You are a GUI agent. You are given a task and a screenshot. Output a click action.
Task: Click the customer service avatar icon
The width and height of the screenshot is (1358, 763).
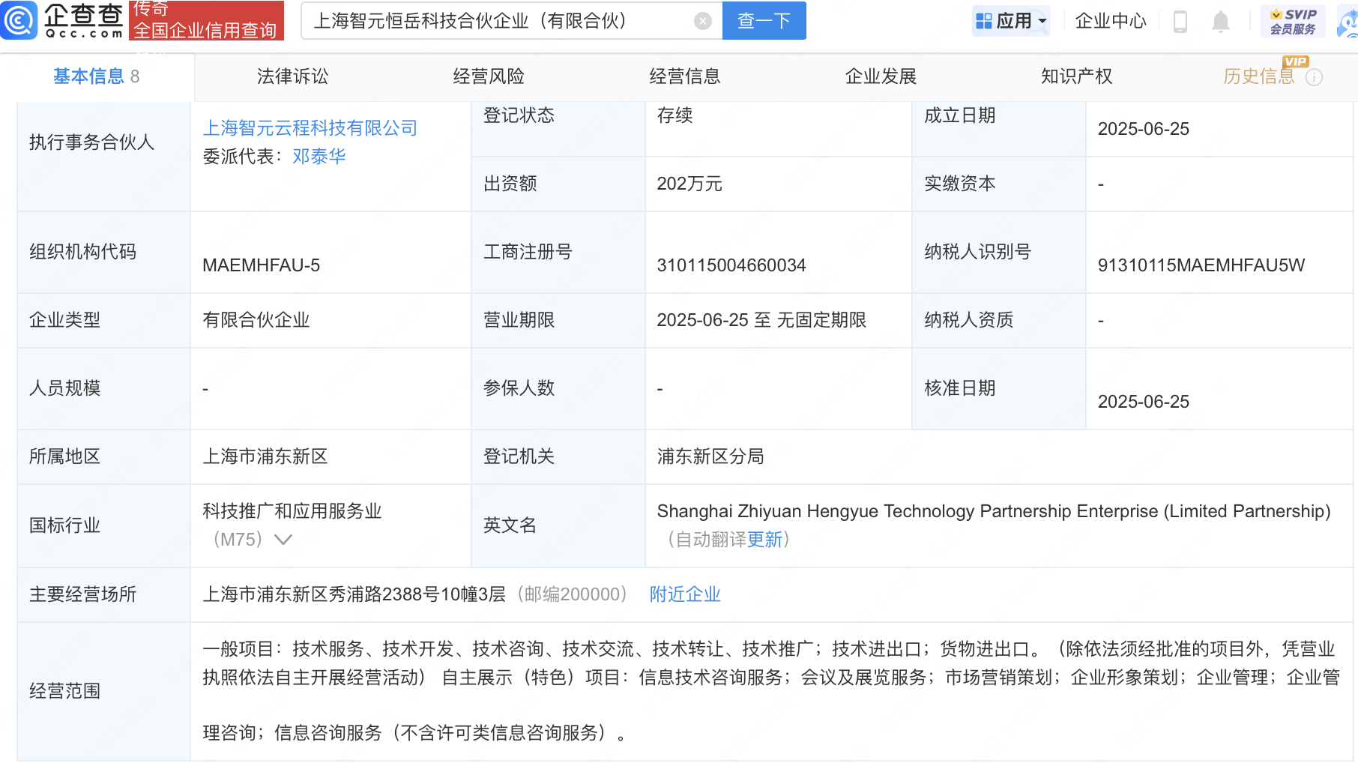1347,21
